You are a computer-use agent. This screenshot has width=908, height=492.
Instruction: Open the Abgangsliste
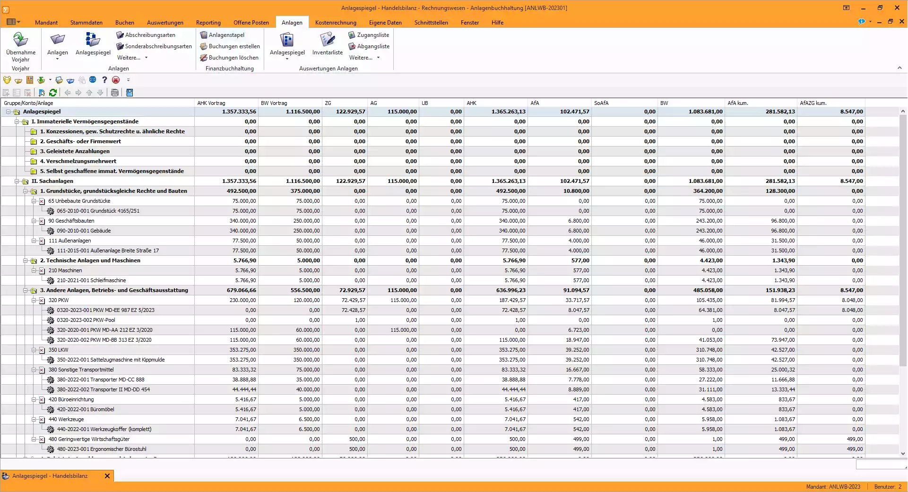tap(369, 46)
